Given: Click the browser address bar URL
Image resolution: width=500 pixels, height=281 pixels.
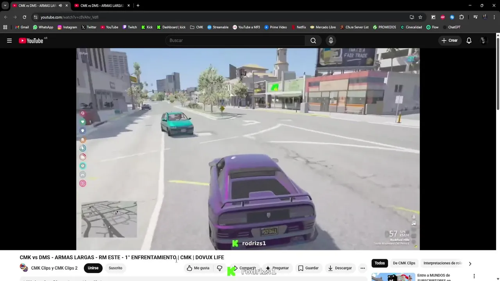Looking at the screenshot, I should [x=69, y=17].
